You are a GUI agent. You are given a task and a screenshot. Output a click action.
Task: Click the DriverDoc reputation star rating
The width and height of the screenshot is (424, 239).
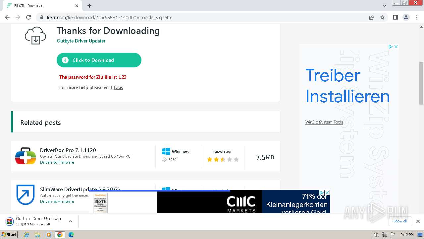point(223,159)
